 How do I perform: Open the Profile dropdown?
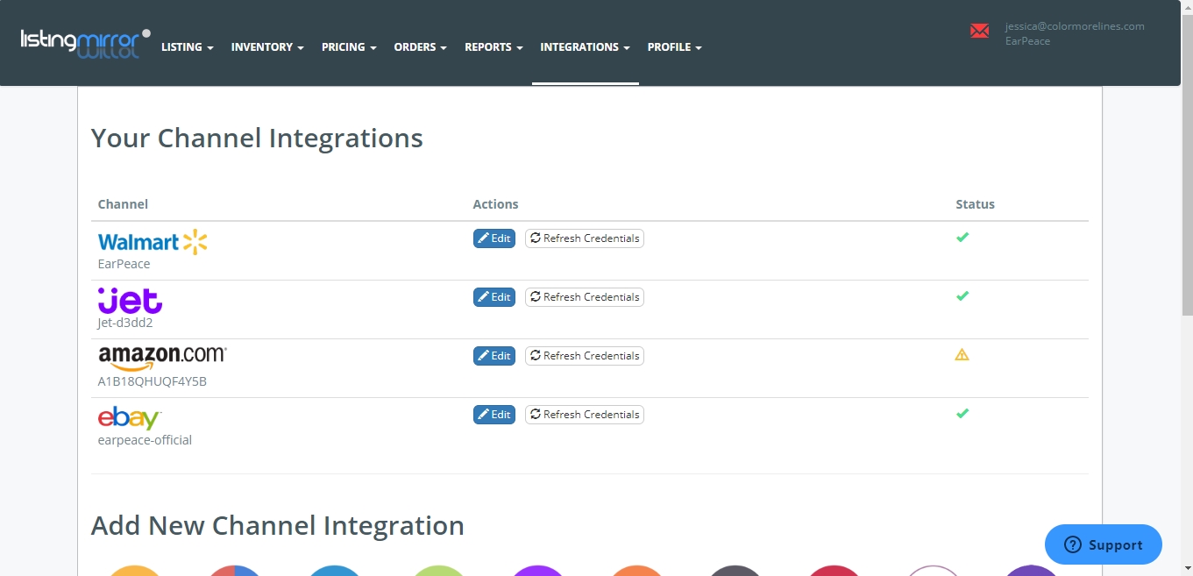coord(674,47)
